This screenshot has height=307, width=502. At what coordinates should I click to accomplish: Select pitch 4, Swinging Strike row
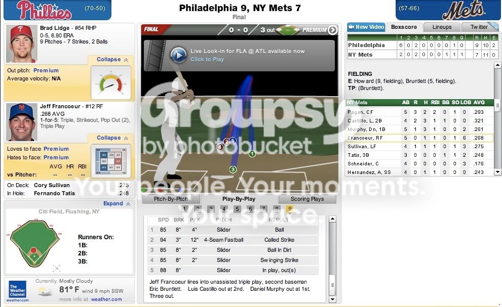pyautogui.click(x=233, y=260)
